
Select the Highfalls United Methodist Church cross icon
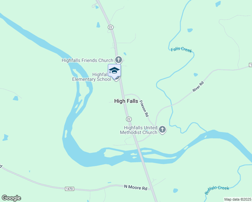click(162, 130)
